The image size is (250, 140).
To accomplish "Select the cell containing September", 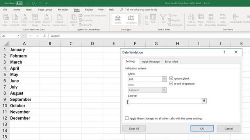I will [x=24, y=100].
